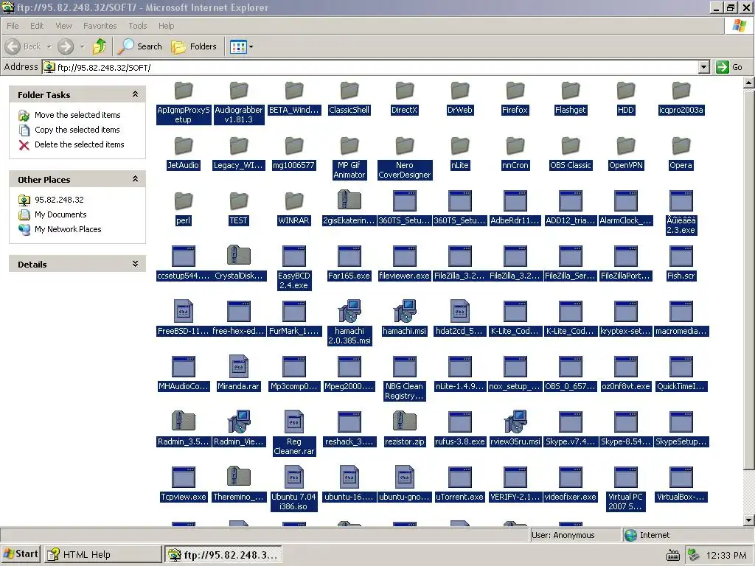
Task: Select the HDD folder label
Action: point(626,110)
